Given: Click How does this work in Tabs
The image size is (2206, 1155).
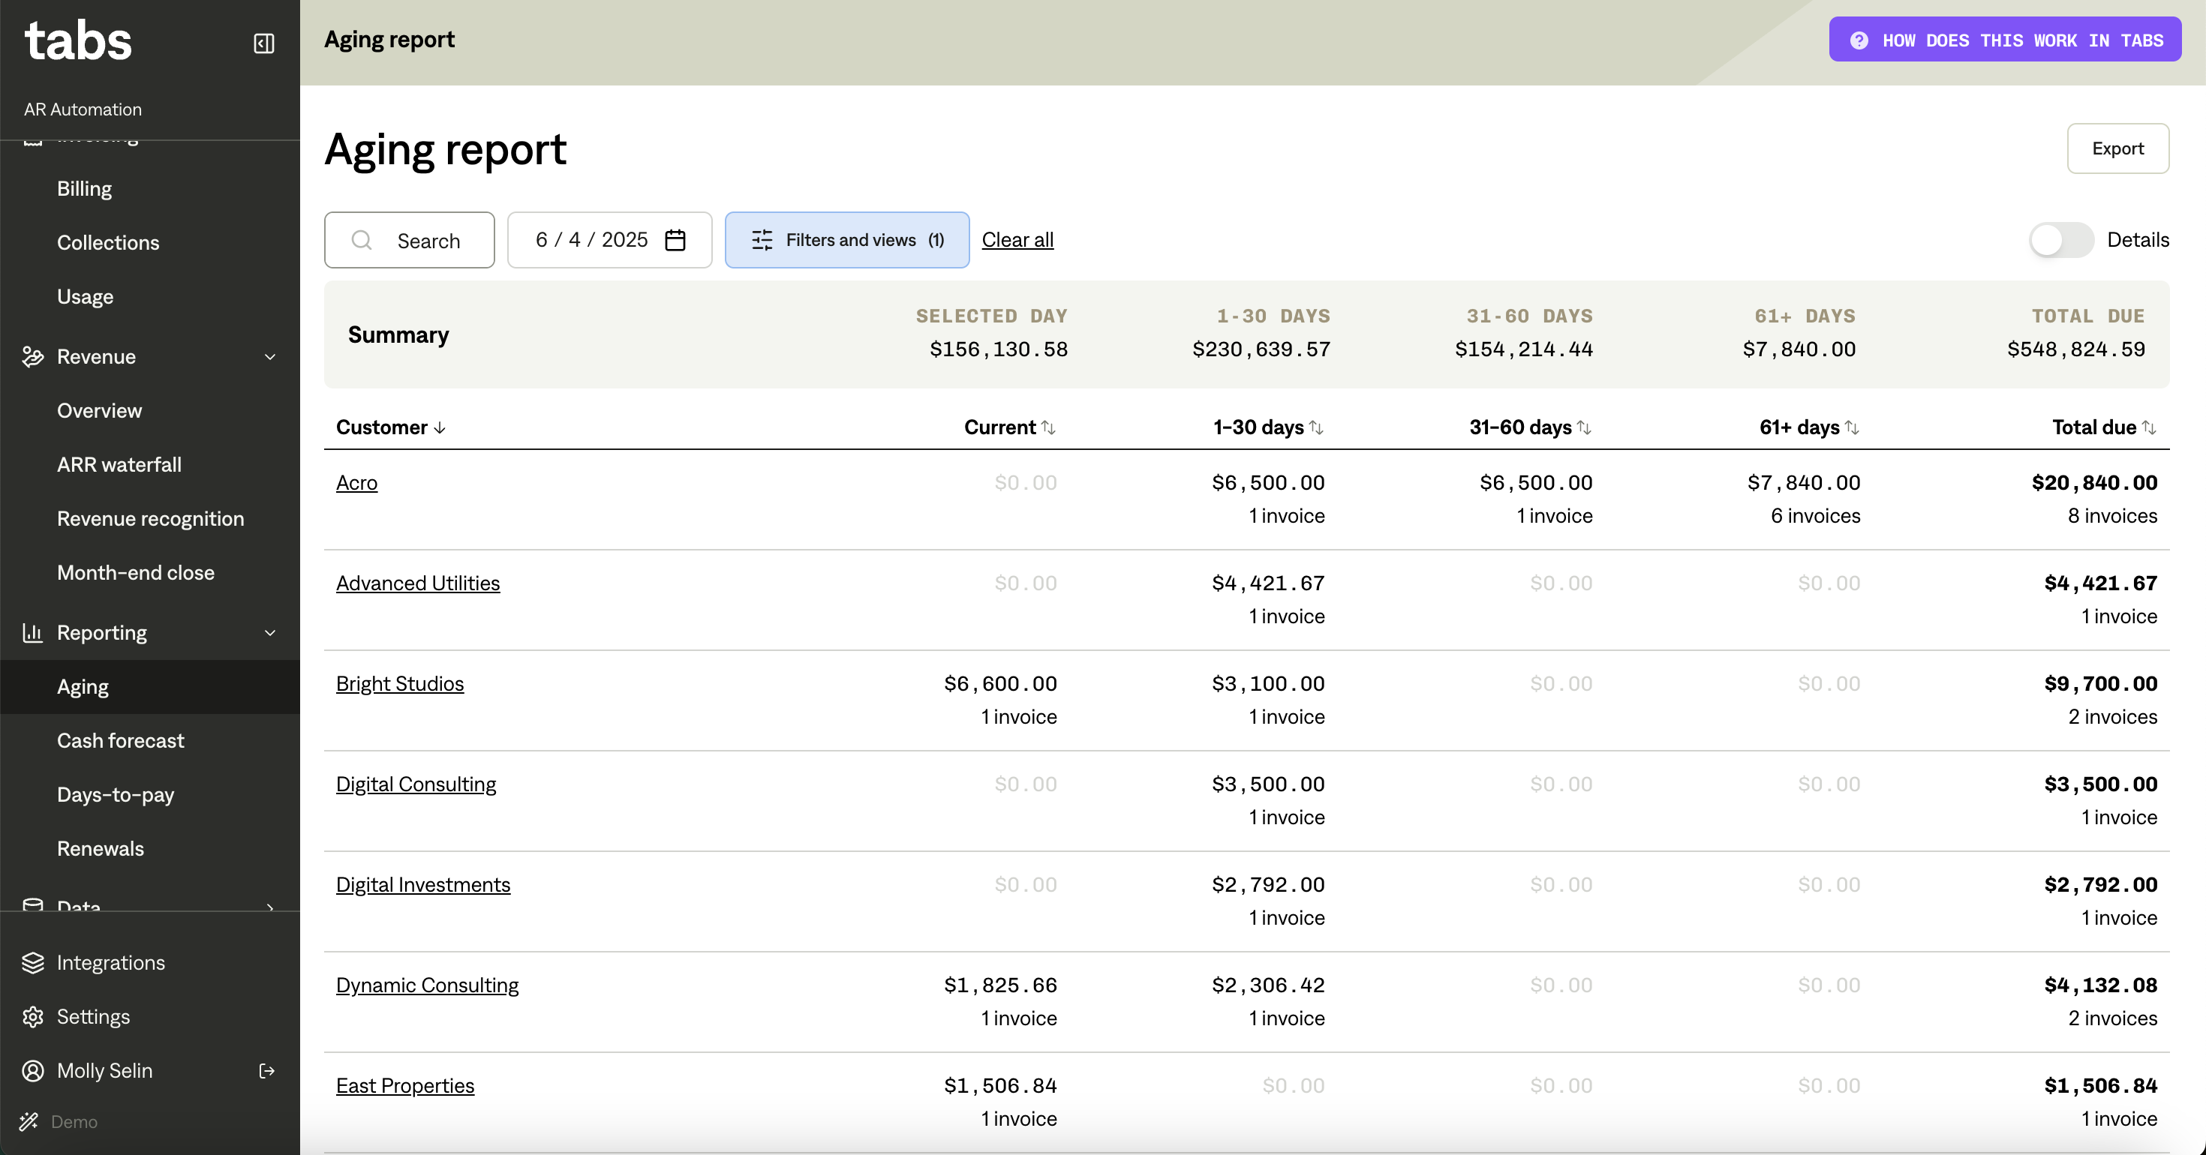Looking at the screenshot, I should pyautogui.click(x=2005, y=40).
